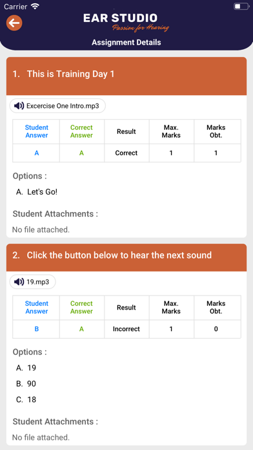Select option A. 19

click(x=26, y=368)
